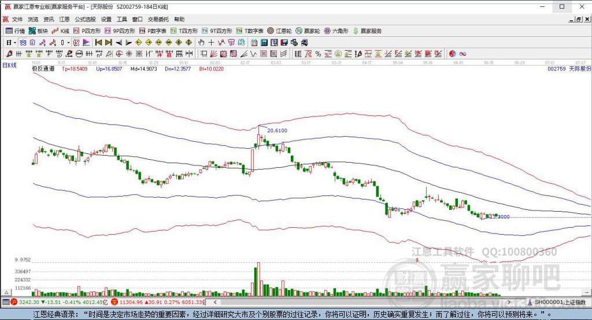
Task: Open the 帮助 menu
Action: (179, 19)
